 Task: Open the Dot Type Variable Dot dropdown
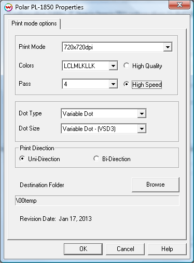(x=104, y=114)
